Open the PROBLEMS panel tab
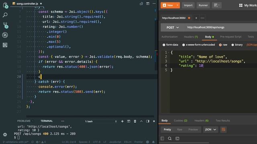This screenshot has height=144, width=257. 24,121
